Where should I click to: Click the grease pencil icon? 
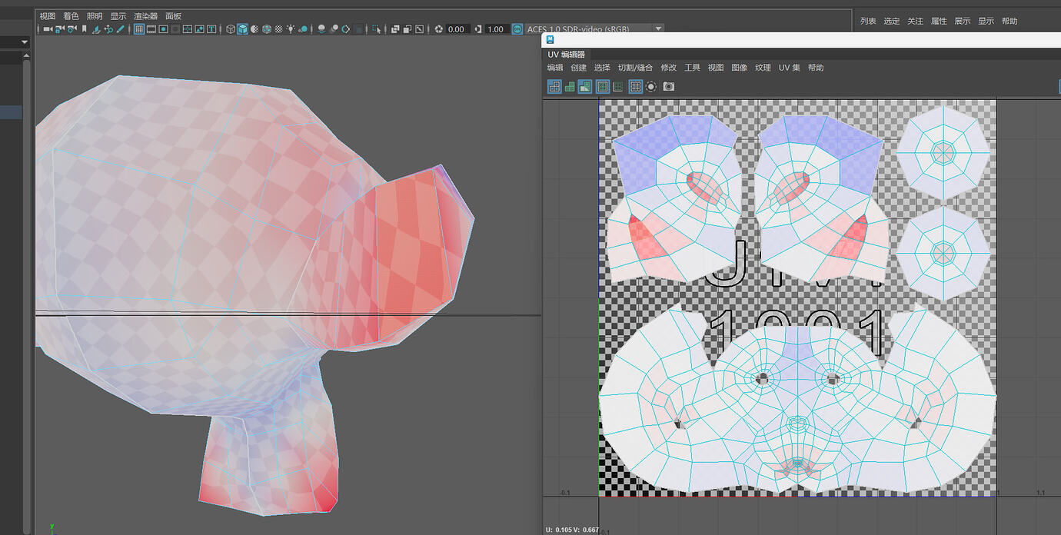pos(120,29)
